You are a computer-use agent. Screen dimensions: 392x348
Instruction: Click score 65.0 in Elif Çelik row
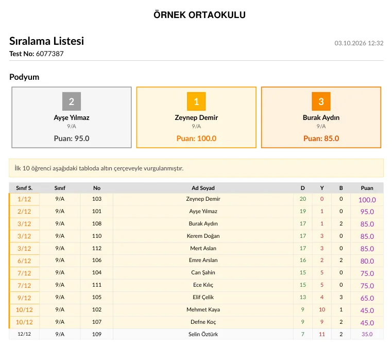367,298
